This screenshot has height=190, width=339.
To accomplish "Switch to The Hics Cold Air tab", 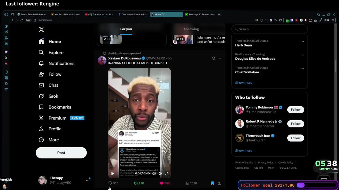I will coord(99,15).
